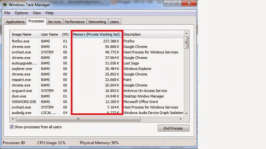Select the chrome.exe row using 37.664 K
Viewport: 266px width, 149px height.
[x=97, y=58]
